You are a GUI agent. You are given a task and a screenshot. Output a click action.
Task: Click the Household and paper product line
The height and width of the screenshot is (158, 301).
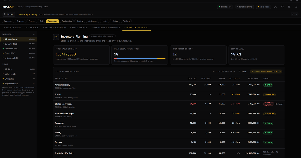(65, 114)
